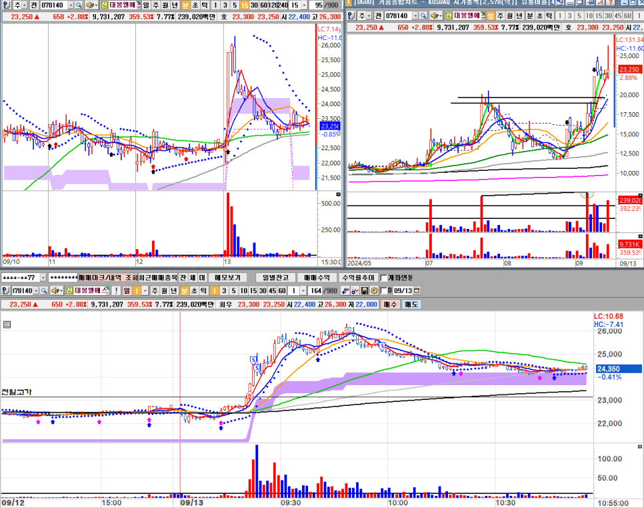This screenshot has height=508, width=644.
Task: Click the question mark help icon in the title bar
Action: tap(611, 2)
